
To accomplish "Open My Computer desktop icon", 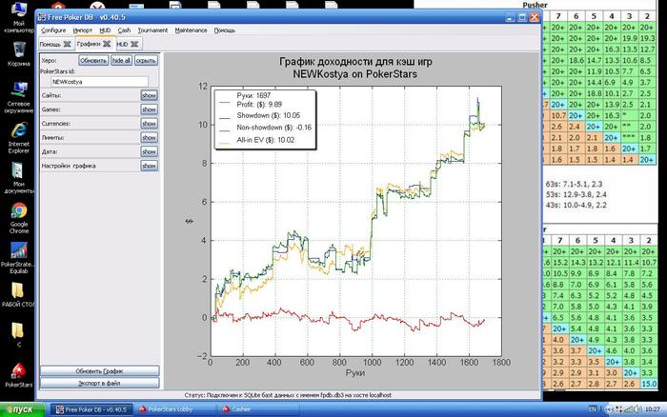I will tap(18, 17).
